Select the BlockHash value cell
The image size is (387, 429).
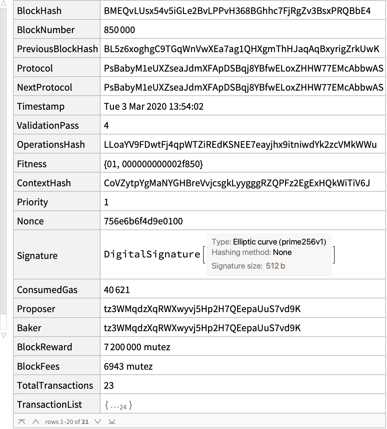(x=243, y=11)
